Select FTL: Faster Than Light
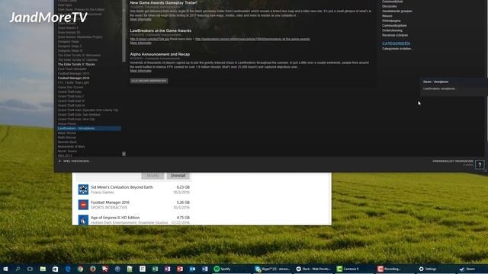Screen dimensions: 488x274 coord(73,83)
